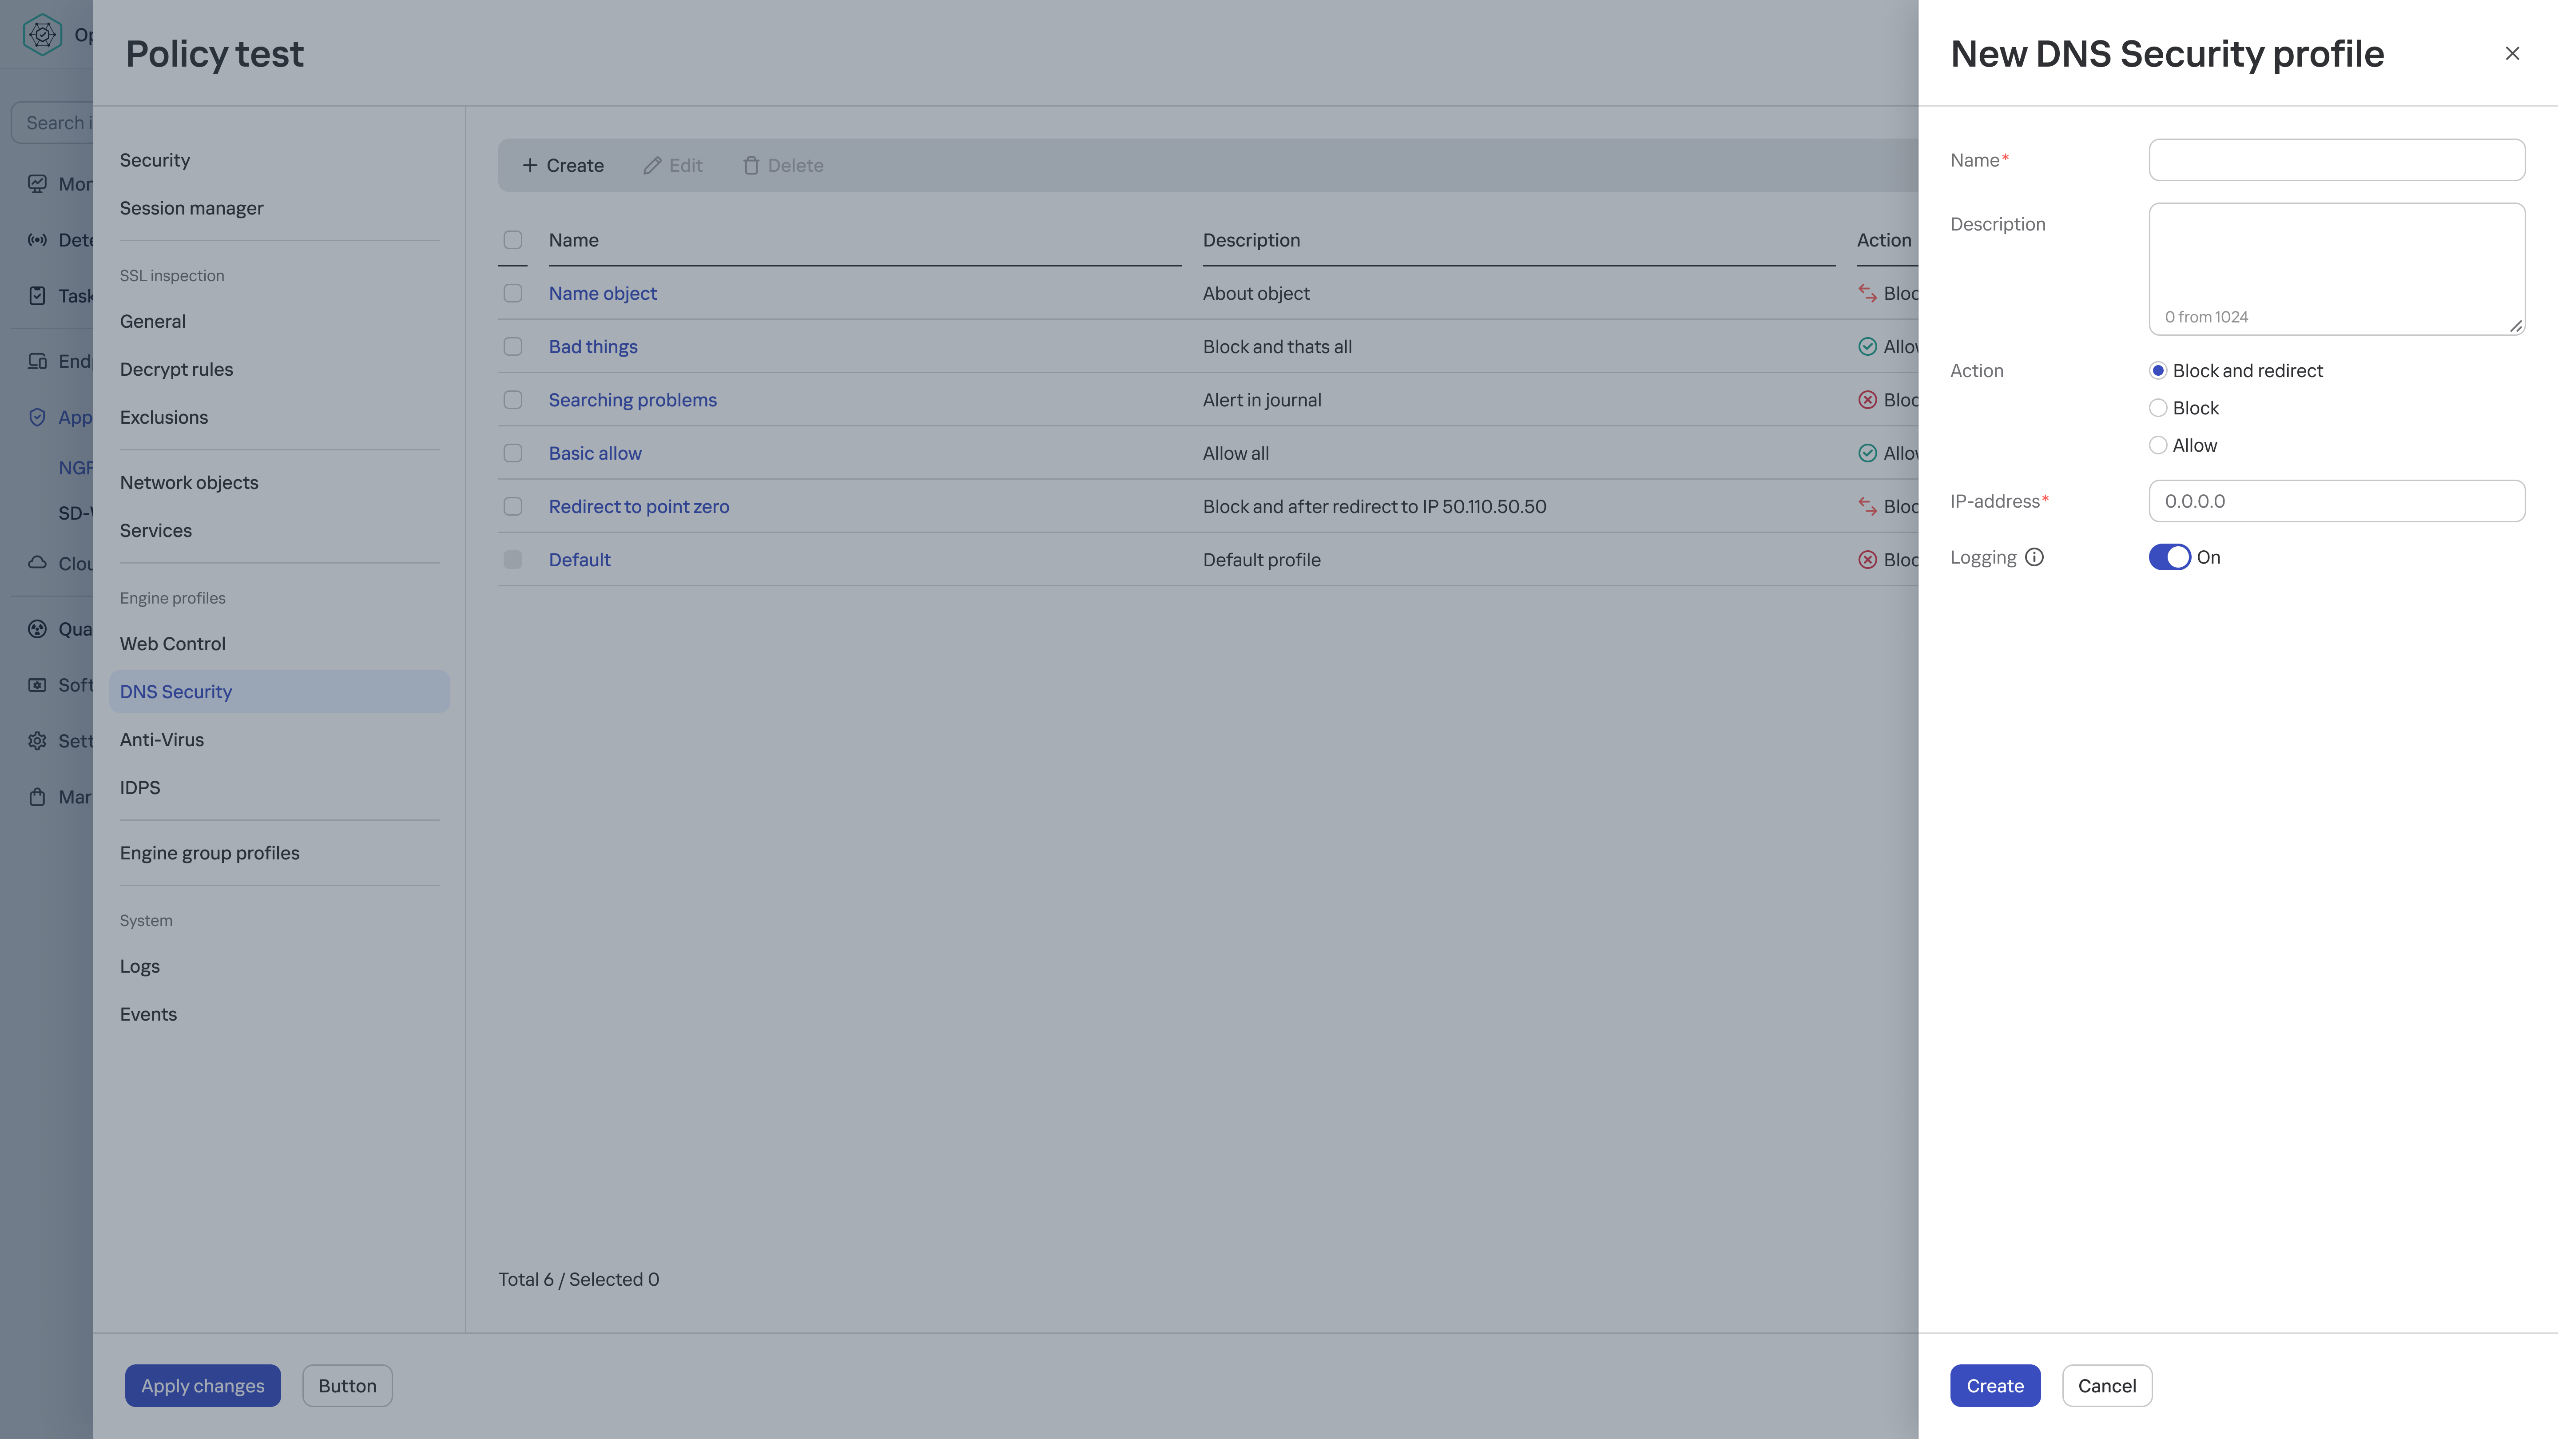Check the Bad things row checkbox
The height and width of the screenshot is (1439, 2558).
(512, 346)
